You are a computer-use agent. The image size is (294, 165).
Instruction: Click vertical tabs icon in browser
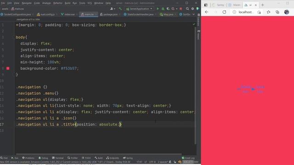206,5
